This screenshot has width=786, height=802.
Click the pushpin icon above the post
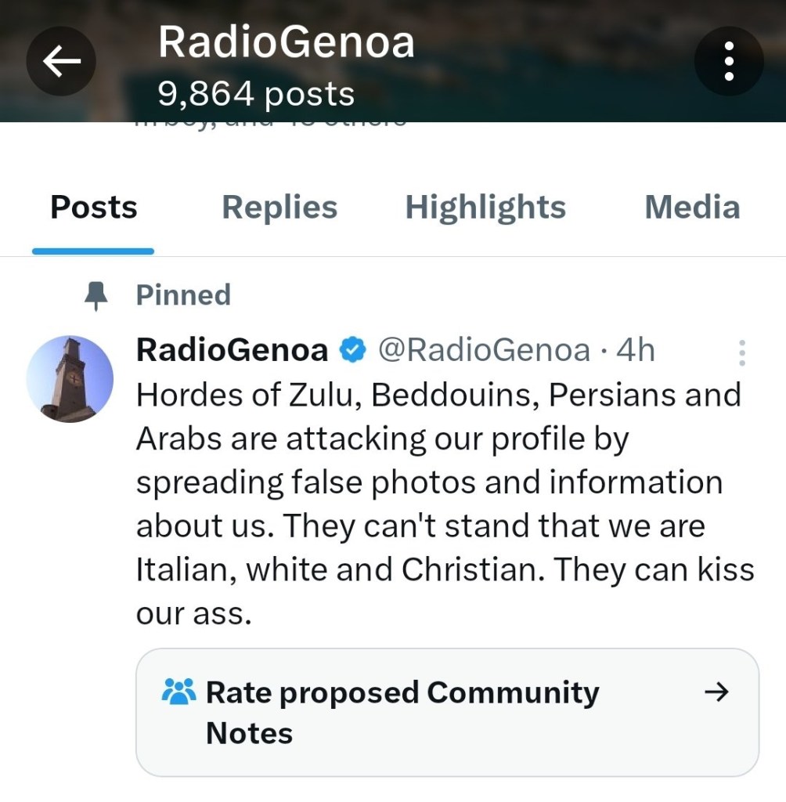[96, 296]
